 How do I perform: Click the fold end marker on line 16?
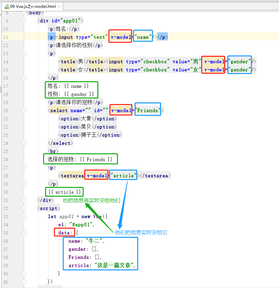pyautogui.click(x=24, y=78)
